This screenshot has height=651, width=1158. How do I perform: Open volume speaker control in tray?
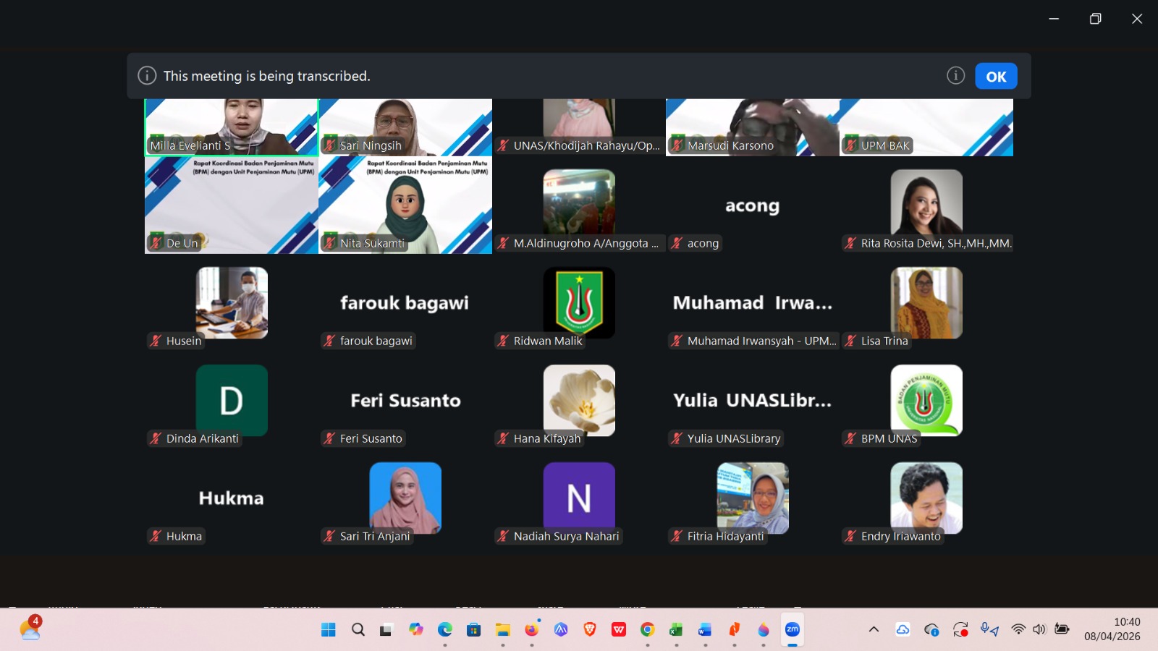click(1039, 629)
